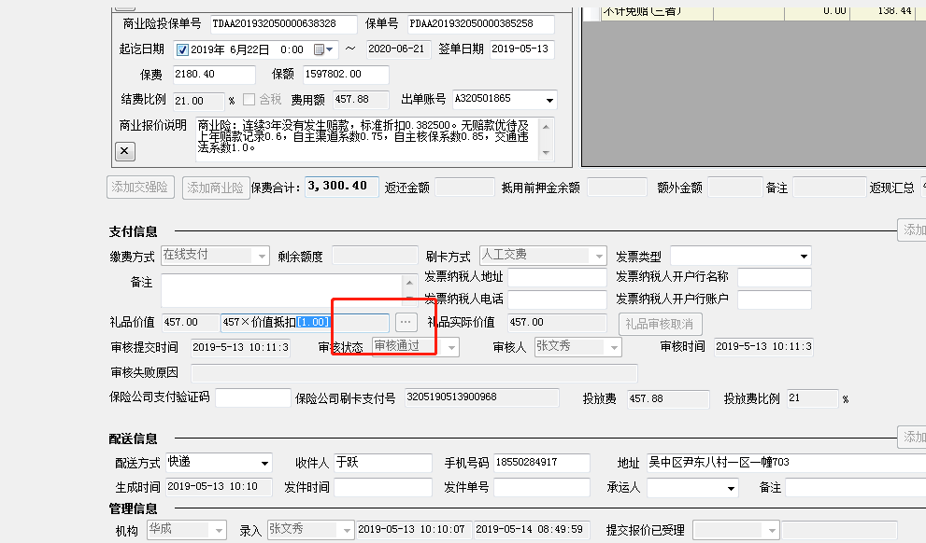This screenshot has height=543, width=926.
Task: Click the ellipsis button next to 价值抵扣
Action: [x=406, y=322]
